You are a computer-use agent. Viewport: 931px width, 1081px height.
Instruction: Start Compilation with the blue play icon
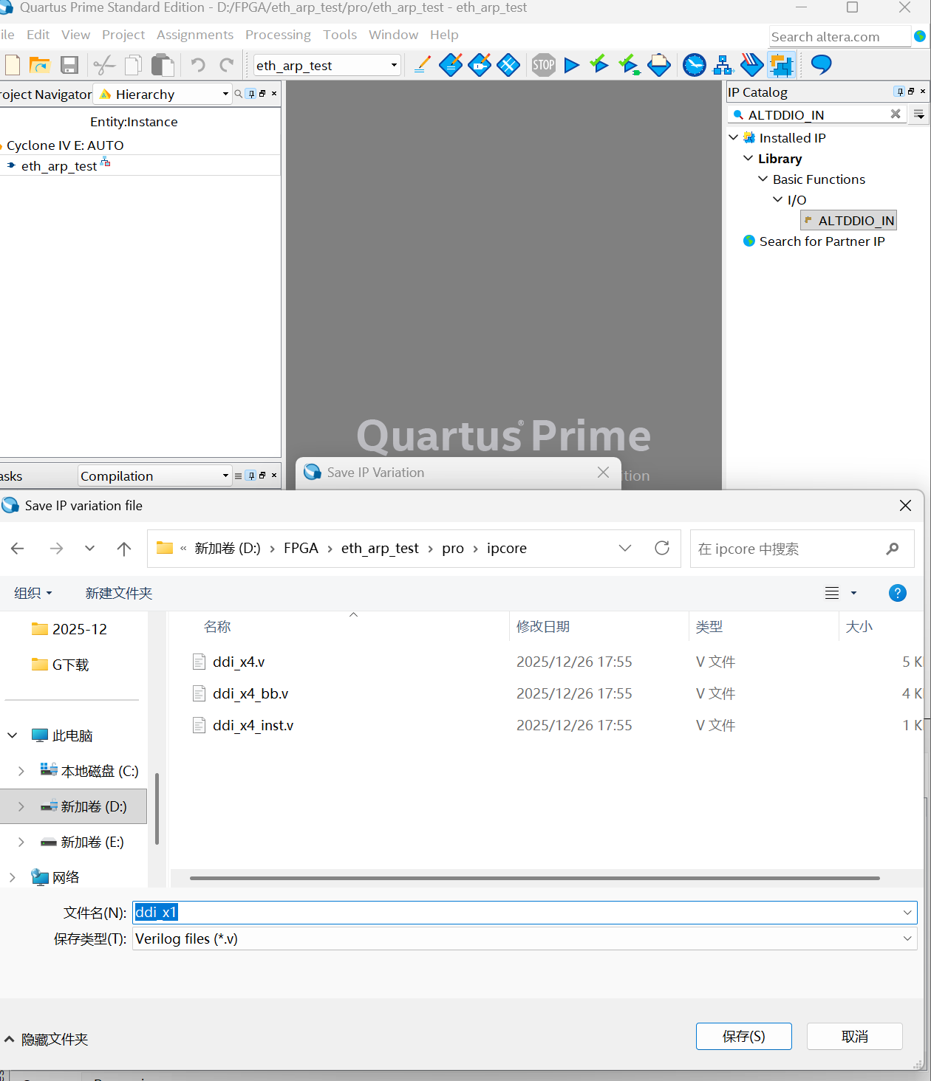(571, 65)
